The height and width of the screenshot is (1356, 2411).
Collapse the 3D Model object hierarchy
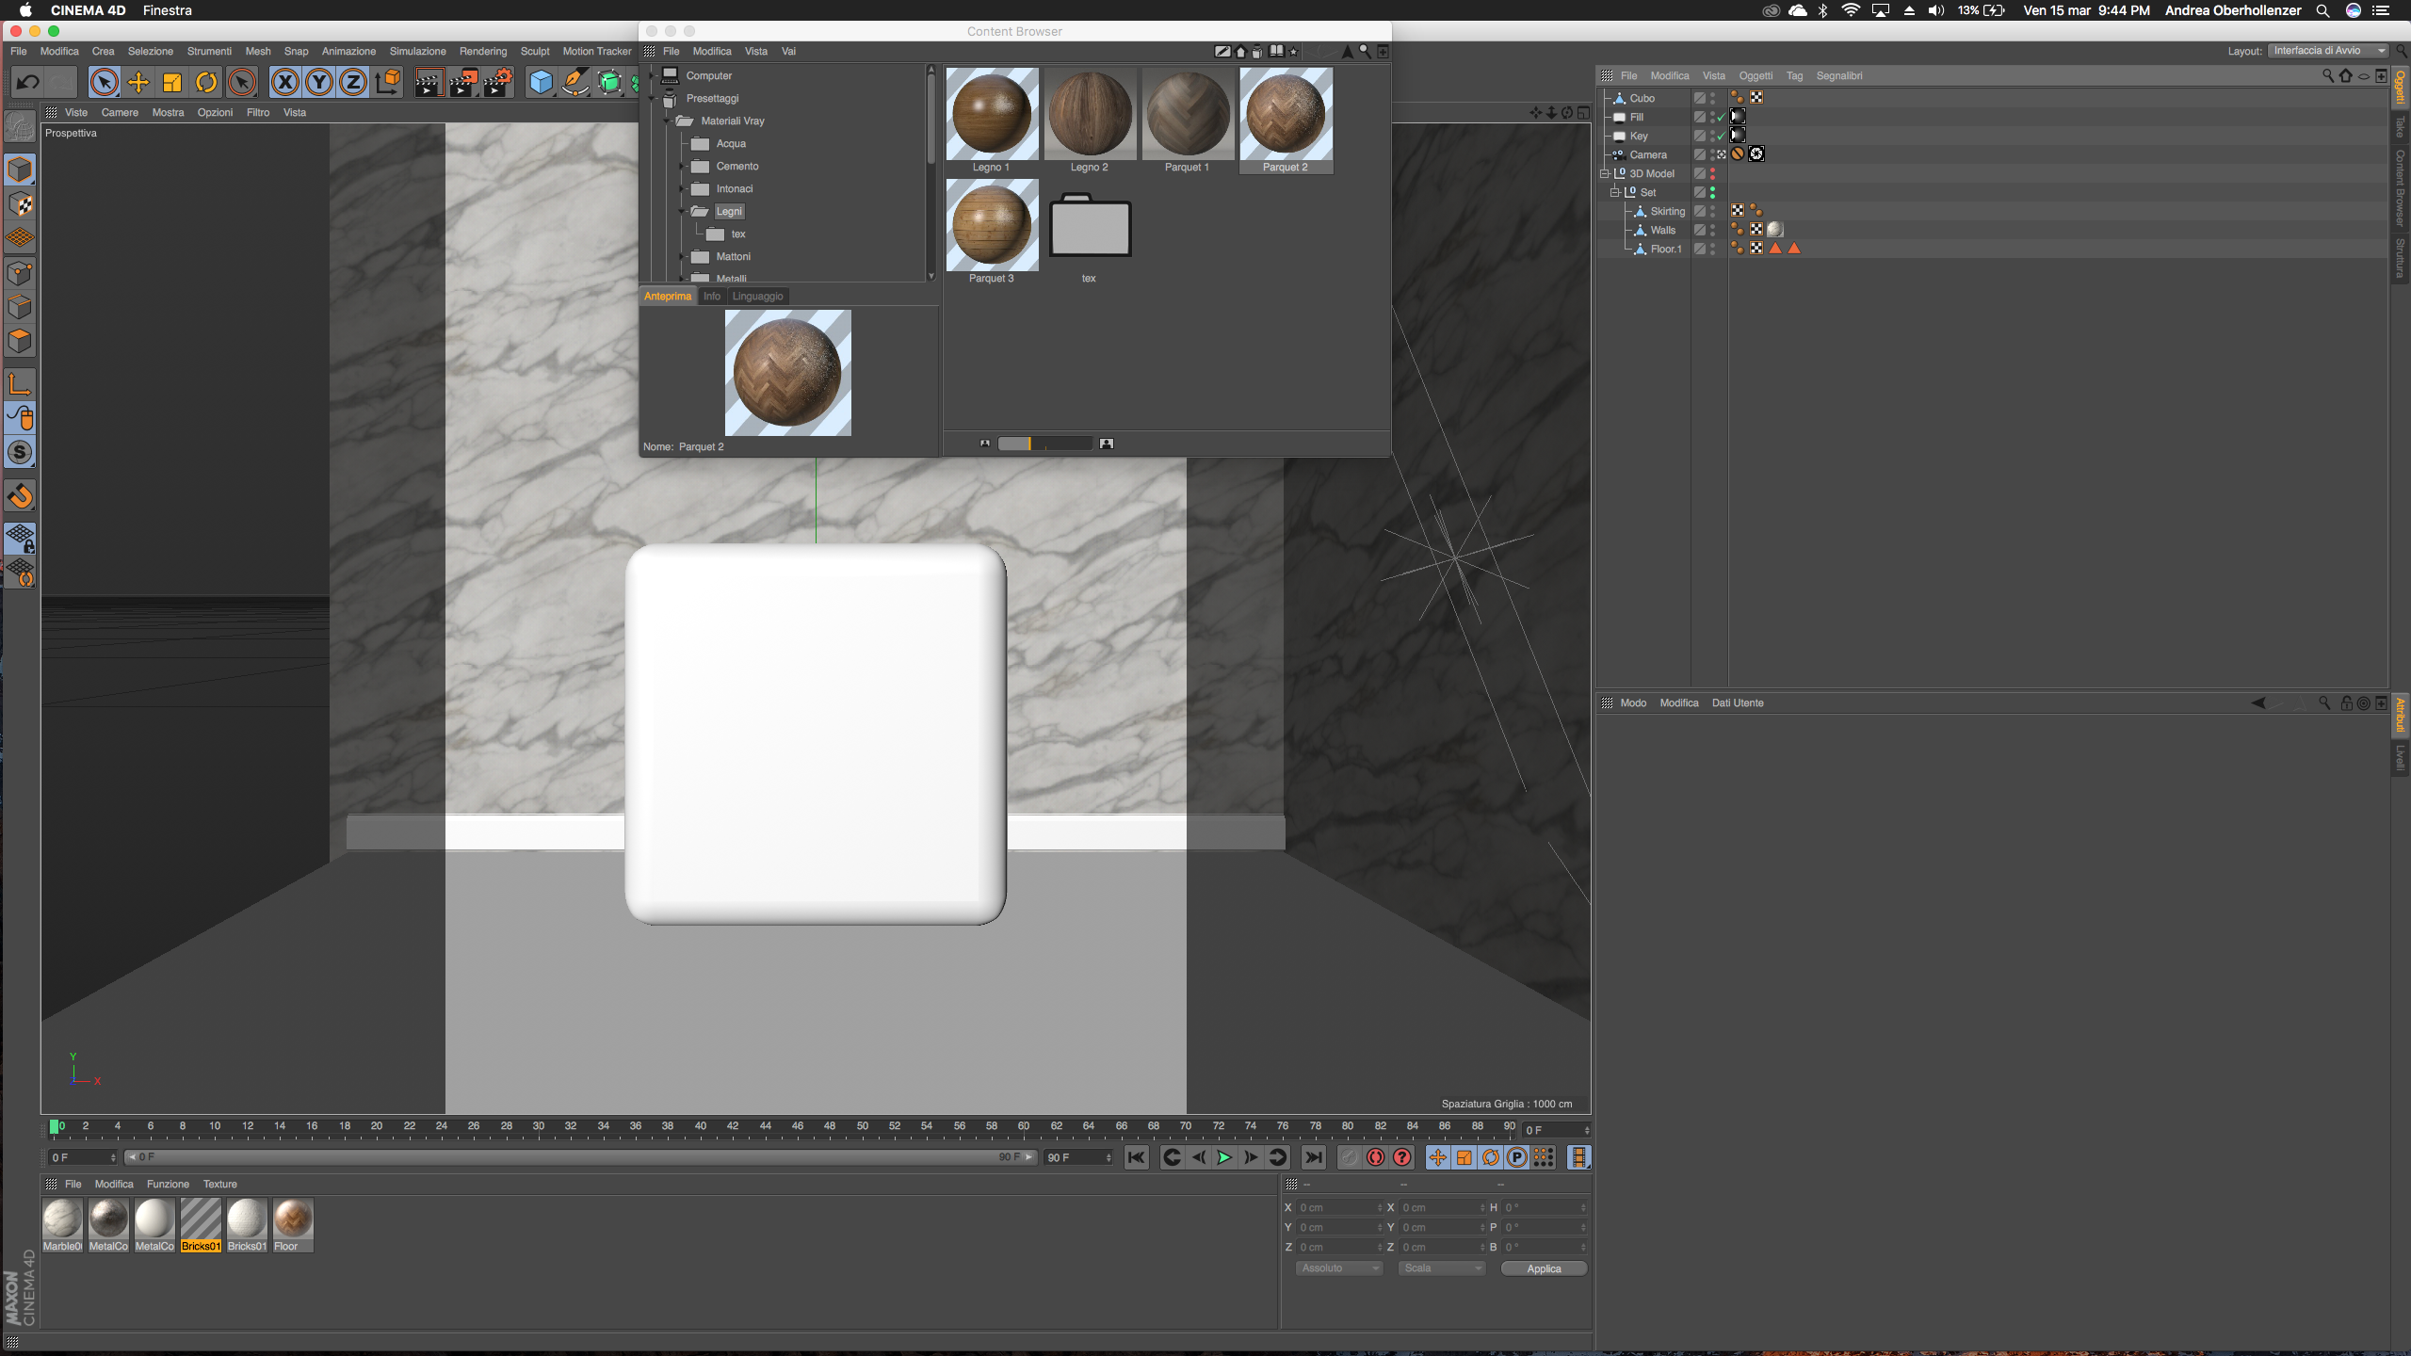(1605, 173)
